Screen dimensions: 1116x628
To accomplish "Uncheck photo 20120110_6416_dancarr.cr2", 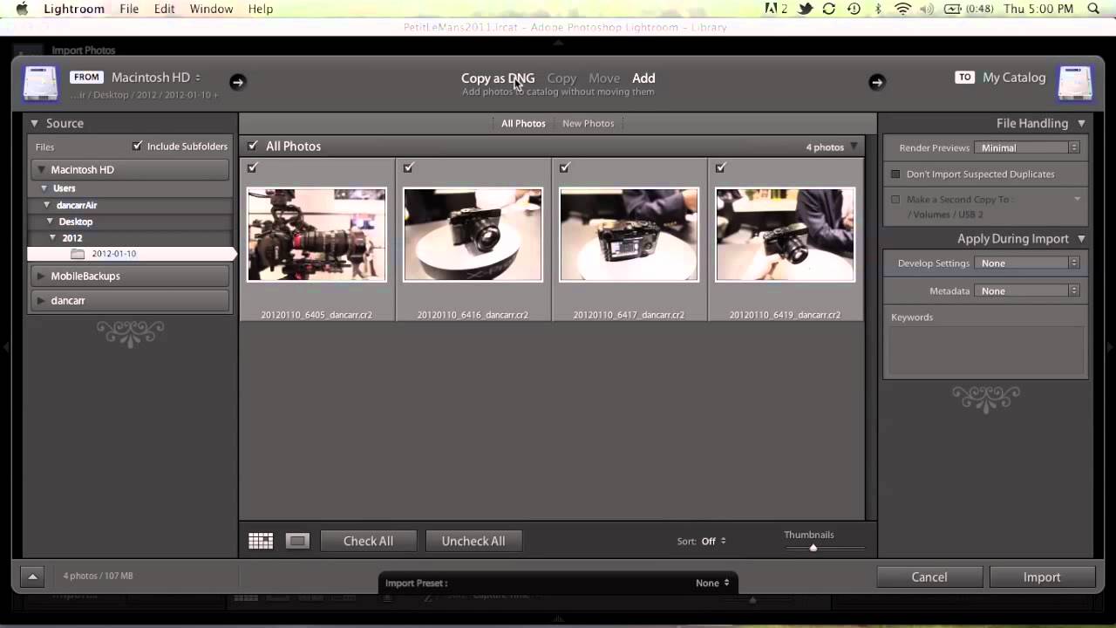I will tap(408, 167).
